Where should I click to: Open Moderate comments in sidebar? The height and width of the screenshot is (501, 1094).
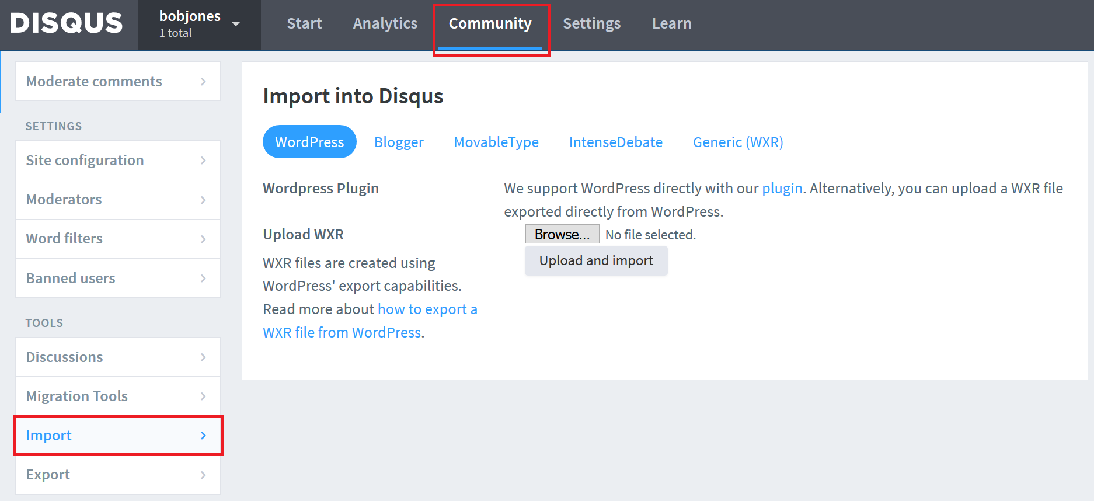(118, 81)
